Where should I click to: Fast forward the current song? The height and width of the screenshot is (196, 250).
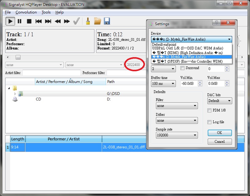click(x=67, y=21)
